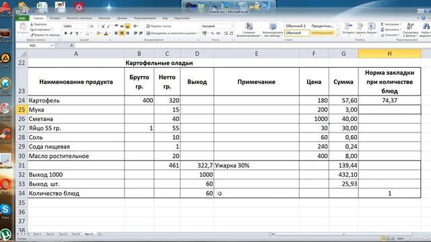
Task: Click the accounting currency format icon
Action: pos(205,33)
